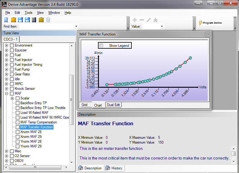Click the tree view vertical scrollbar thumb
Viewport: 239px width, 173px height.
coord(71,100)
